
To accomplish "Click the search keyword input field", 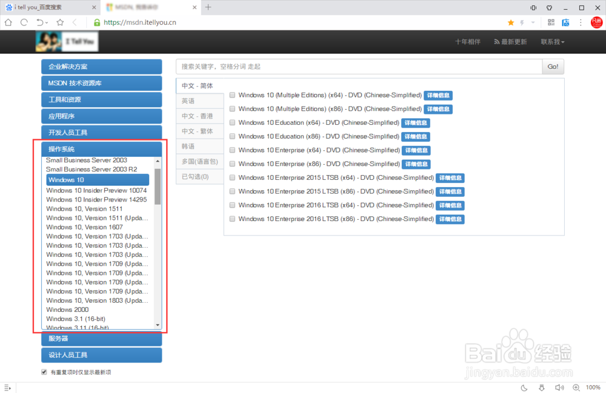I will tap(359, 67).
